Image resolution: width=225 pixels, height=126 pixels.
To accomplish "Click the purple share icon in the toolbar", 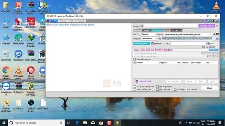I will (x=204, y=21).
